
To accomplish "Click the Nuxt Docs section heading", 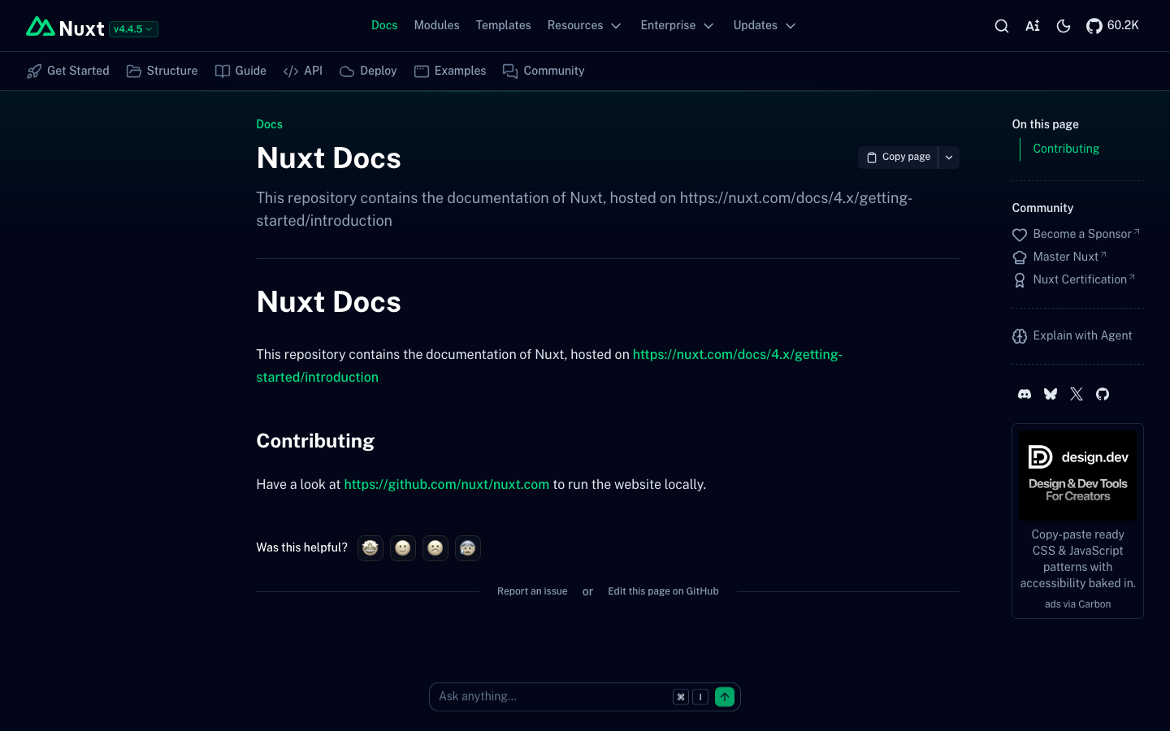I will click(x=328, y=302).
